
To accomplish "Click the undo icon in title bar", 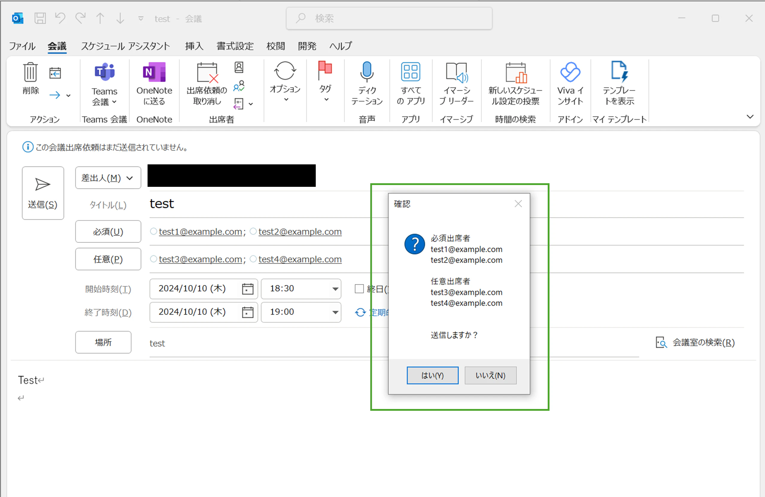I will point(60,18).
